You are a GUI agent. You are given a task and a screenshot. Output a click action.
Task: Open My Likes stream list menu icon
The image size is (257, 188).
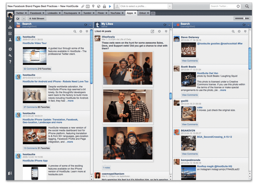(166, 31)
